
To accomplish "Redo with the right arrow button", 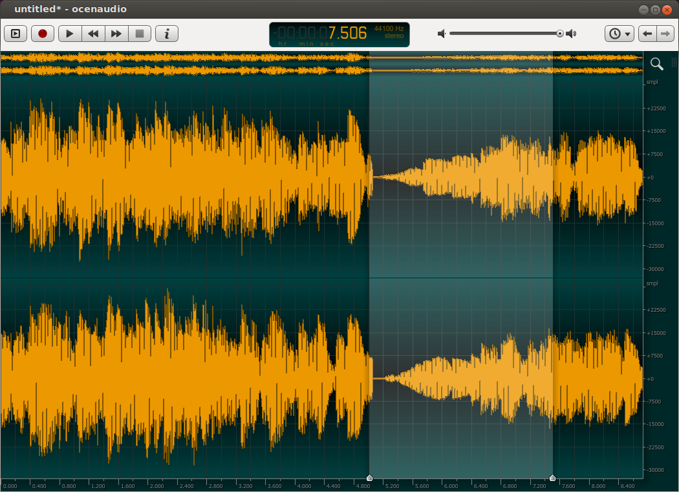I will (x=665, y=34).
